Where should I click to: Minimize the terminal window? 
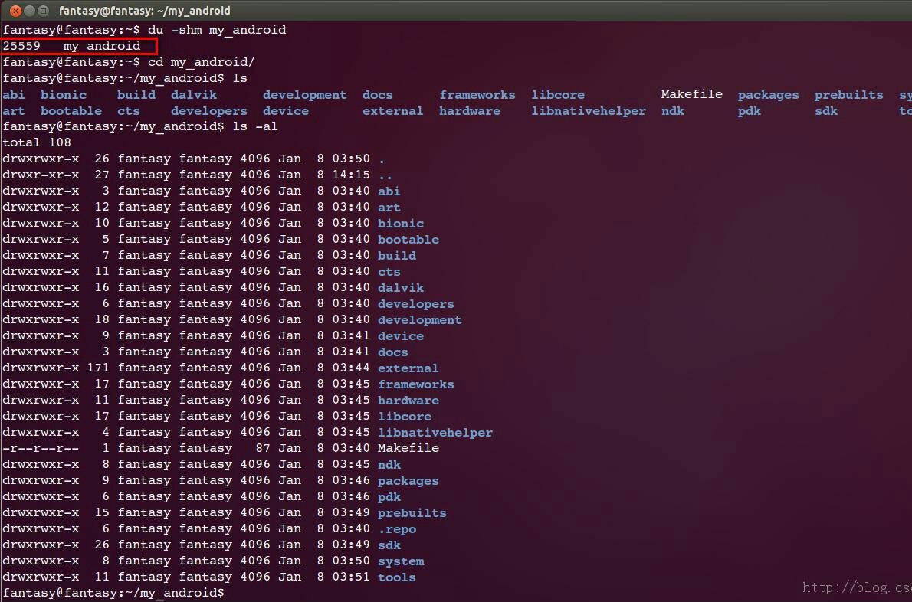point(29,11)
